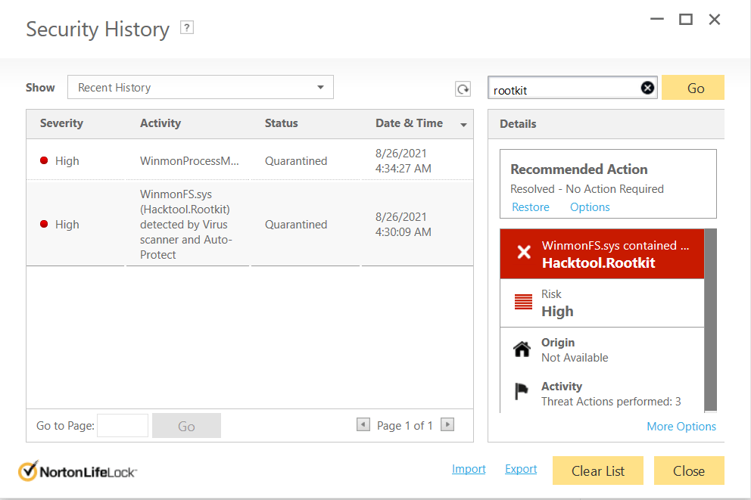Click the details panel scrollbar

(710, 318)
